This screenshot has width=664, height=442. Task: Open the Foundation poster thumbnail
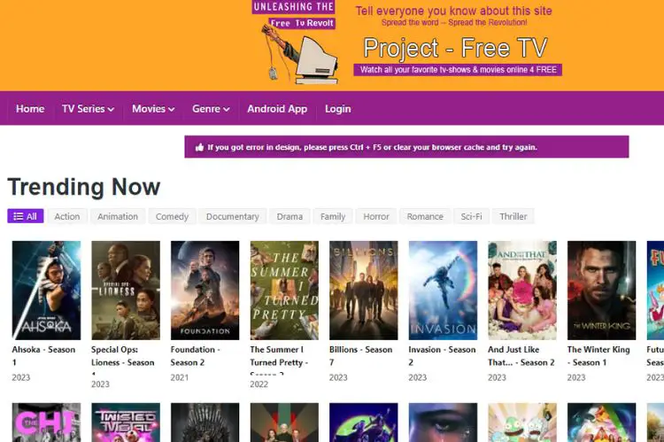(205, 291)
